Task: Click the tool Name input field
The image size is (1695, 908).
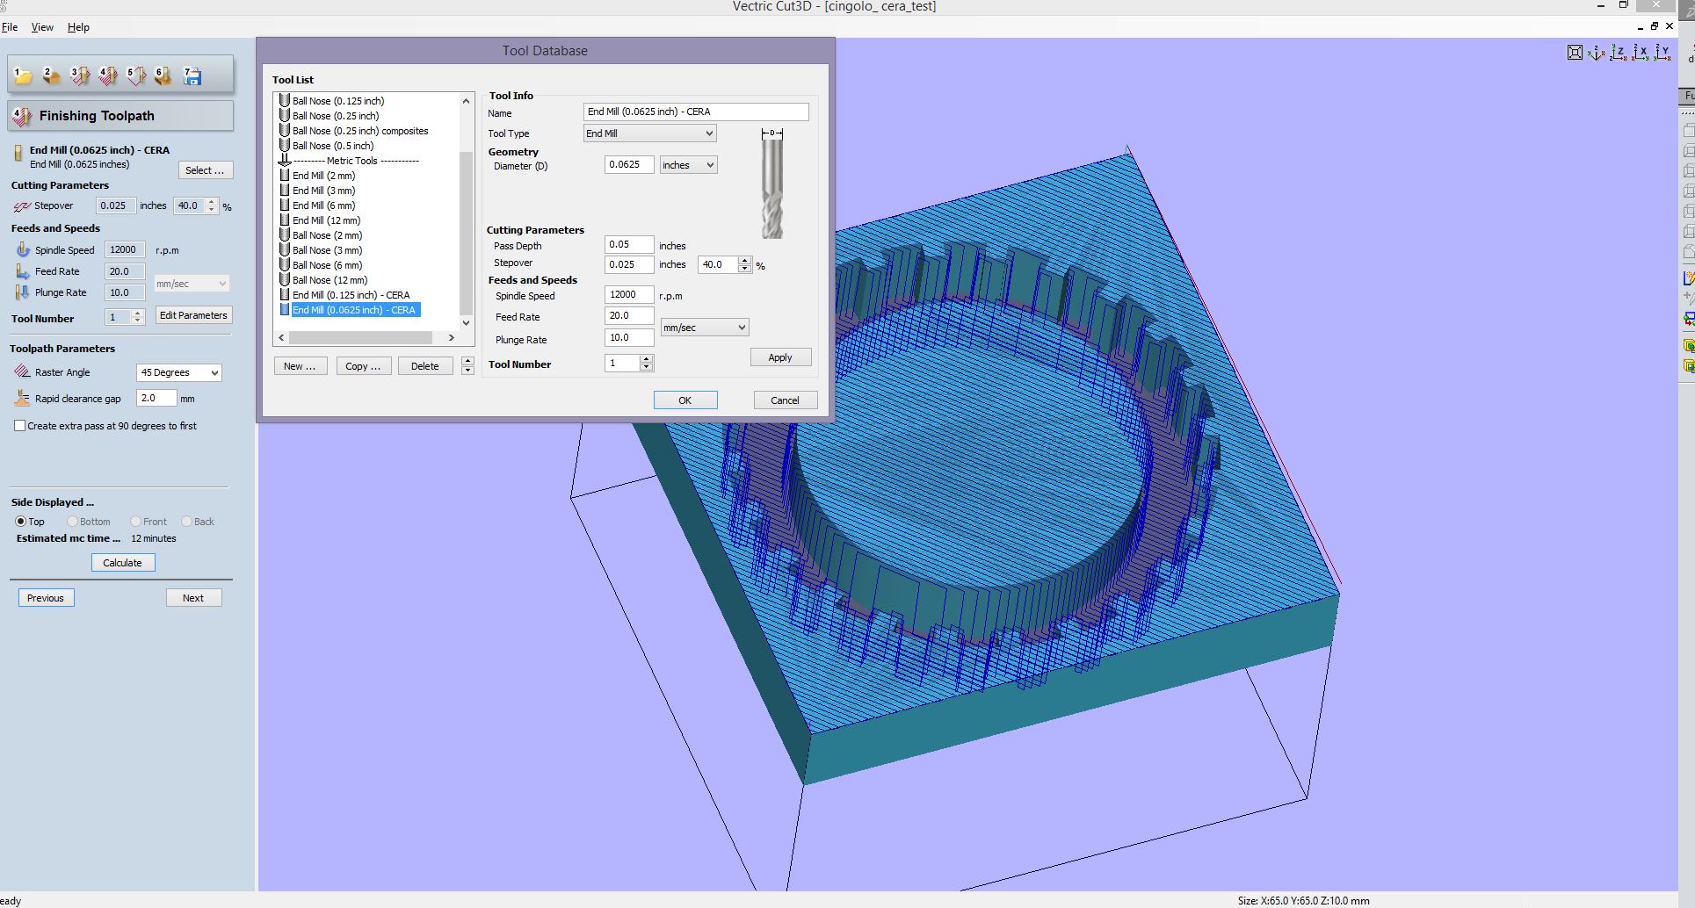Action: click(696, 112)
